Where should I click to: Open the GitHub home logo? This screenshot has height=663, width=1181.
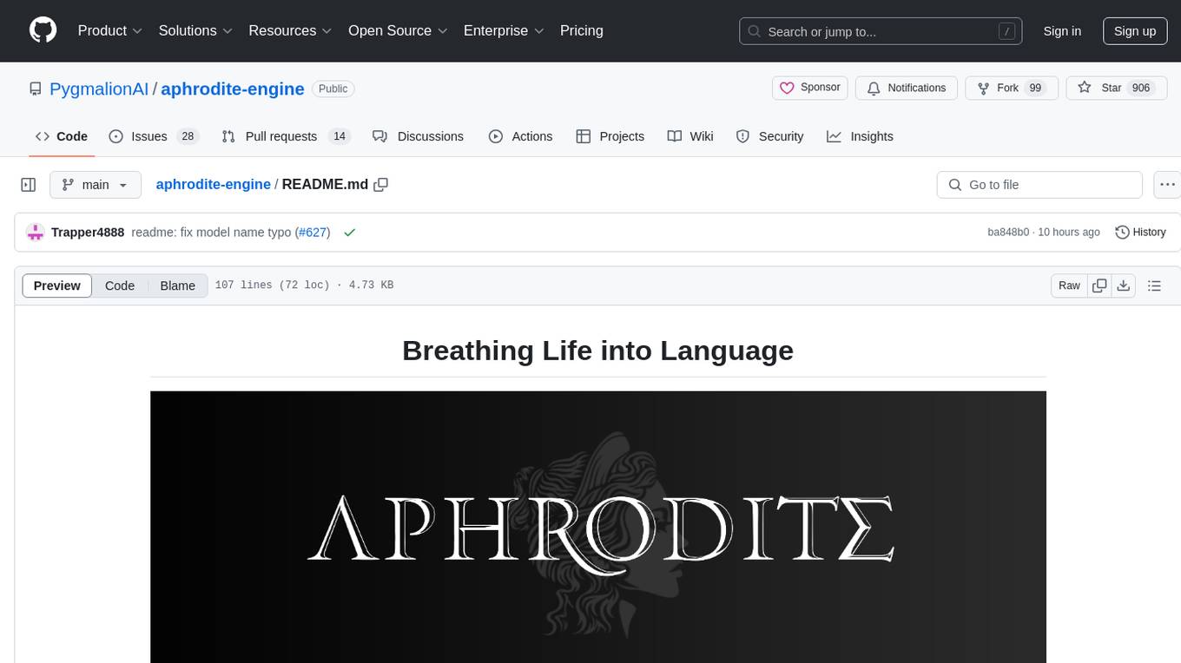tap(43, 30)
